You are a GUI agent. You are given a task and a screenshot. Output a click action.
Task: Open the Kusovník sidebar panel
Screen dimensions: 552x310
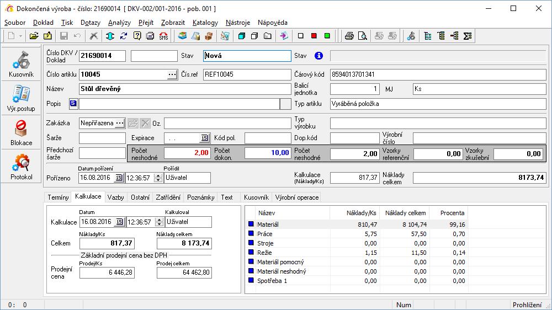pos(21,64)
